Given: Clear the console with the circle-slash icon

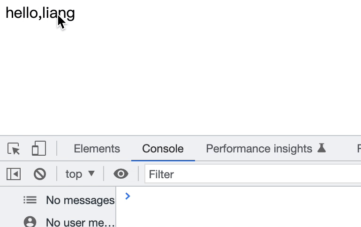Looking at the screenshot, I should coord(40,174).
